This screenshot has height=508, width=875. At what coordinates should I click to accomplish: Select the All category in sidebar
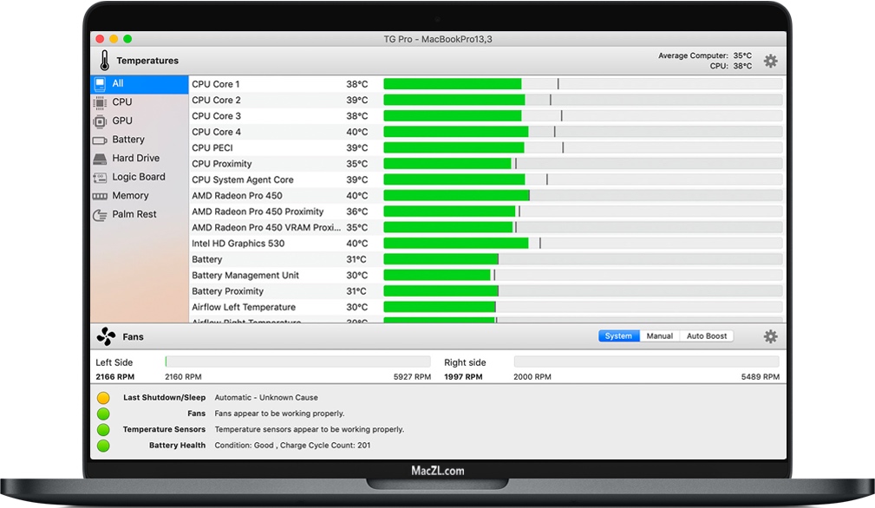coord(139,84)
